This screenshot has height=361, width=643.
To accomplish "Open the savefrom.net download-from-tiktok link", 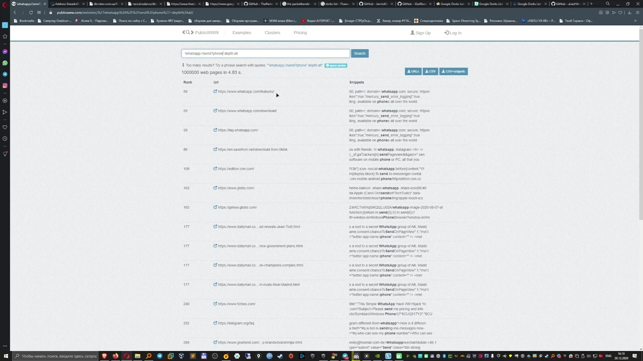I will click(x=253, y=149).
